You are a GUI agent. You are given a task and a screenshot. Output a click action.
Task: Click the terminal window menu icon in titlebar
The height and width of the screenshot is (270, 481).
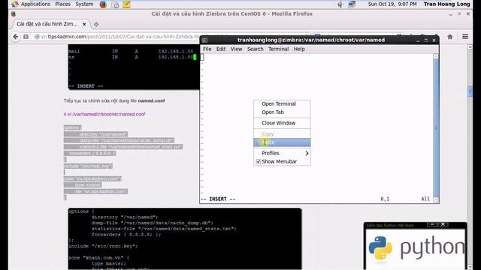point(205,40)
